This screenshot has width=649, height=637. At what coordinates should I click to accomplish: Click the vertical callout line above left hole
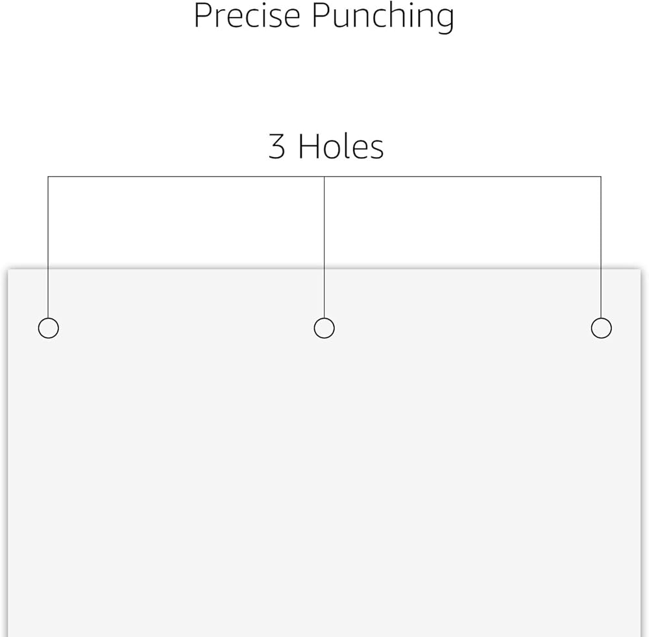tap(49, 246)
